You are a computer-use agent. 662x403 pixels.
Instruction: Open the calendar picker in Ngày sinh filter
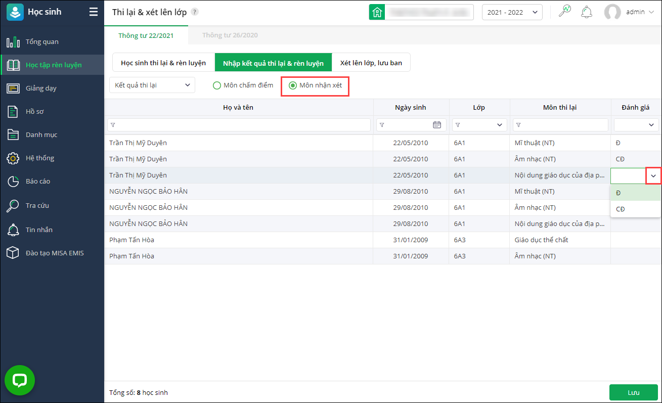tap(437, 125)
